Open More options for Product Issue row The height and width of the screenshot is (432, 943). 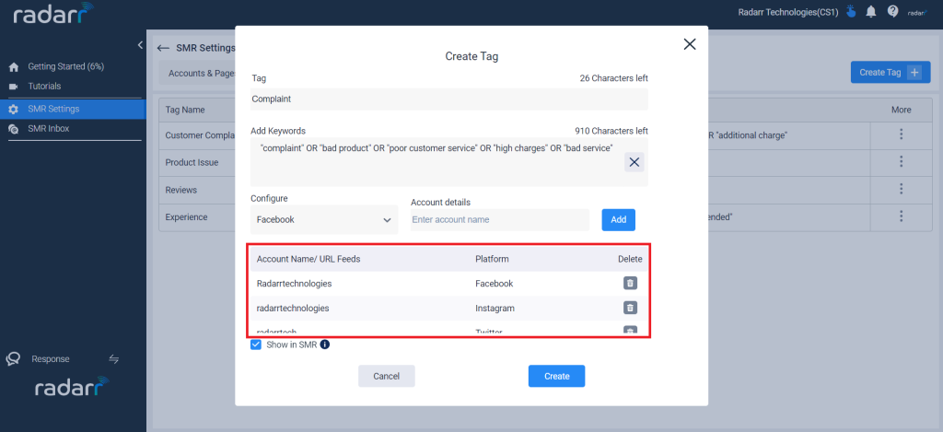coord(901,162)
